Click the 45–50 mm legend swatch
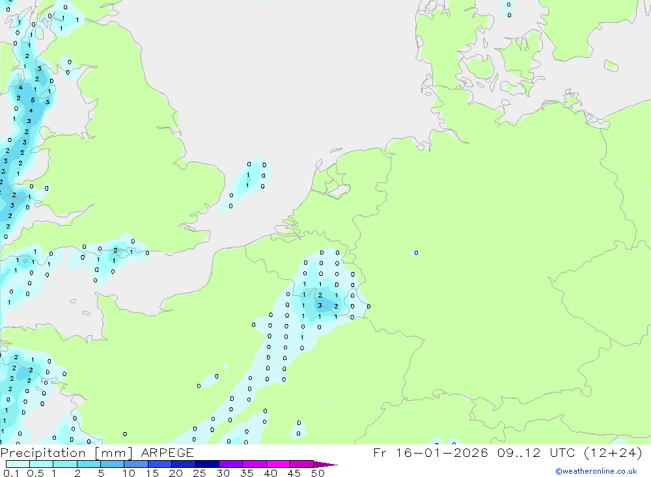The width and height of the screenshot is (651, 477). point(302,464)
